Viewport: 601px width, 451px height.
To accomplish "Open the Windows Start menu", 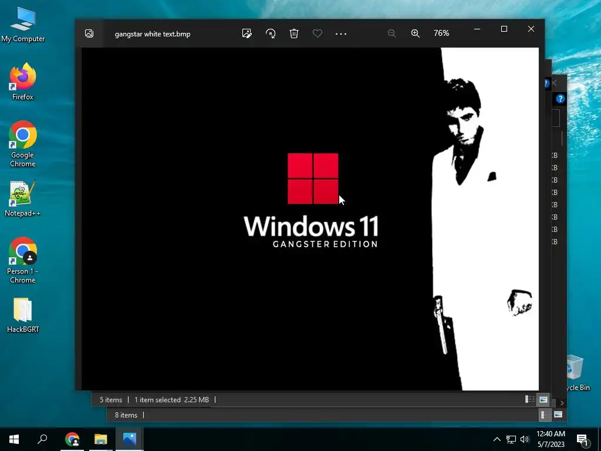I will click(x=14, y=439).
